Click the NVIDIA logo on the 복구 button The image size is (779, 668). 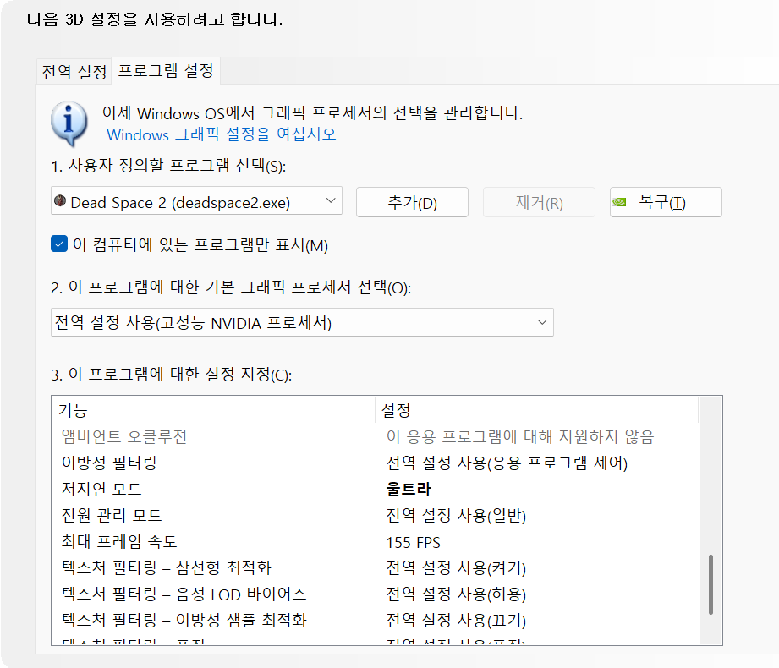619,202
